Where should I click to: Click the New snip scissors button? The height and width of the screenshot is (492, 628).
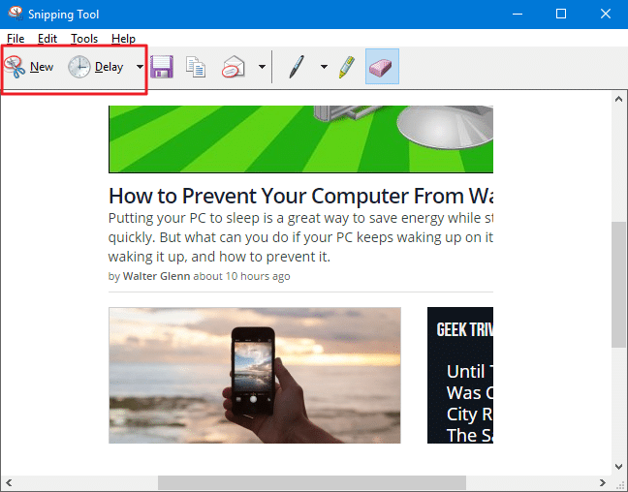point(29,67)
